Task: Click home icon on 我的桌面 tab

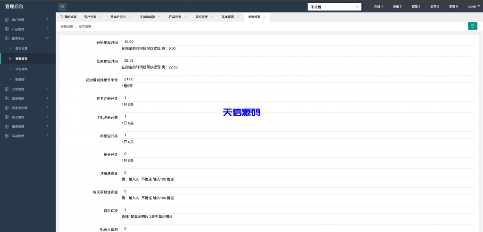Action: [61, 16]
